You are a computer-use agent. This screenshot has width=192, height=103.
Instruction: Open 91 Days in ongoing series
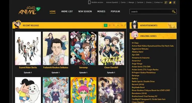tap(135, 43)
